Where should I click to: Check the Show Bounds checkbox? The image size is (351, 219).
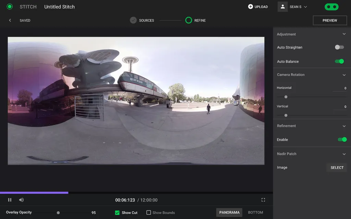pyautogui.click(x=148, y=212)
